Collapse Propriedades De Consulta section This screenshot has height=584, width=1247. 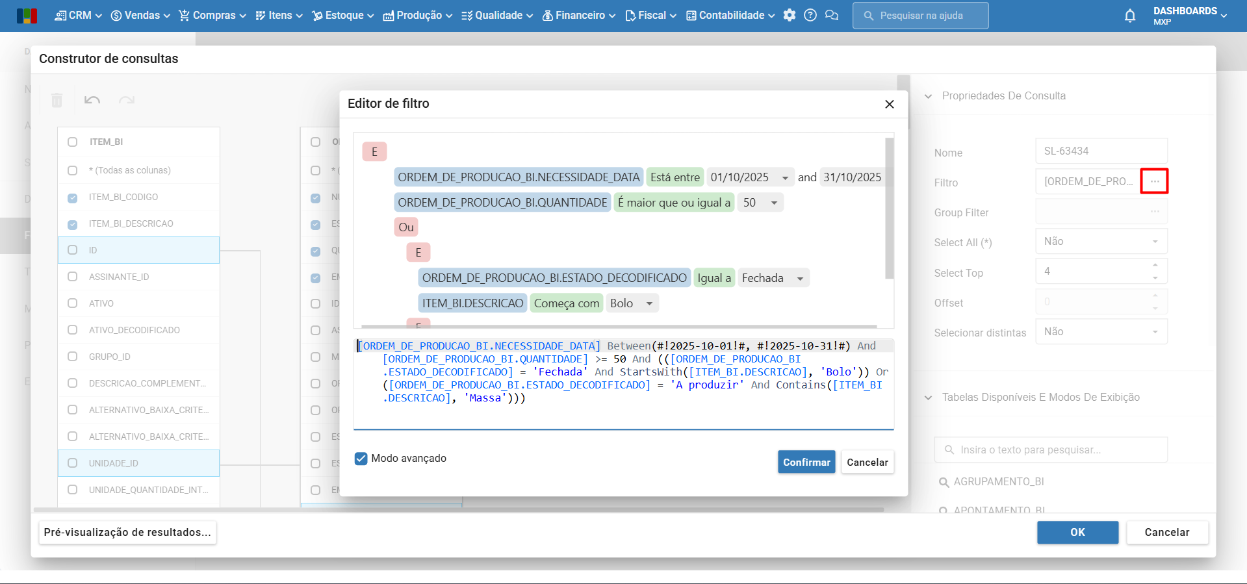(929, 96)
